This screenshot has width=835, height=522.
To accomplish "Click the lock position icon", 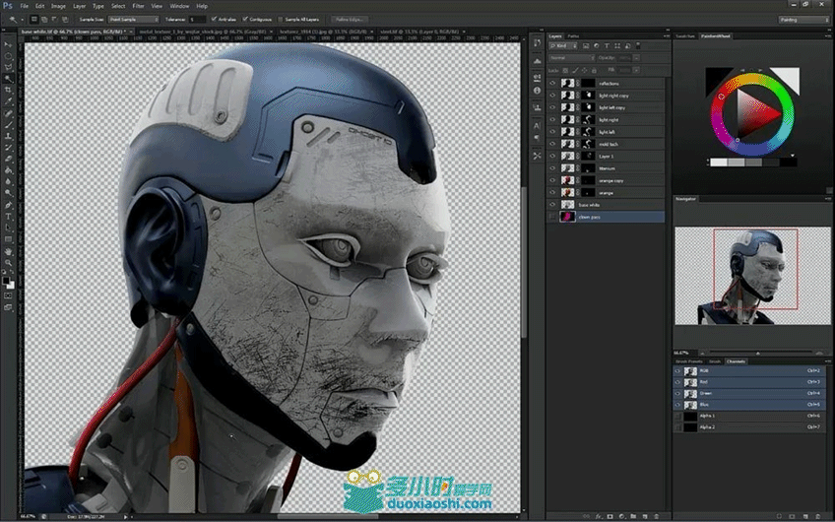I will 585,70.
